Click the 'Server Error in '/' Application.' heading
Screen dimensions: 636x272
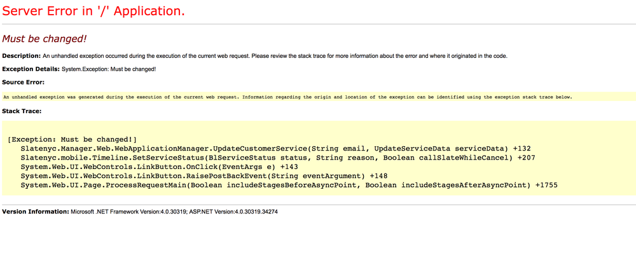tap(93, 11)
